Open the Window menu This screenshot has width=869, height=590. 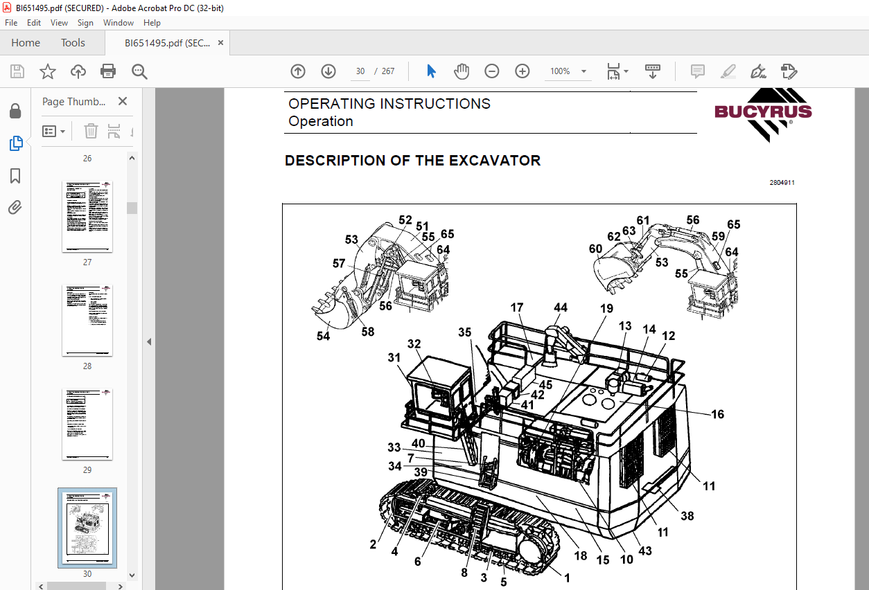coord(119,23)
